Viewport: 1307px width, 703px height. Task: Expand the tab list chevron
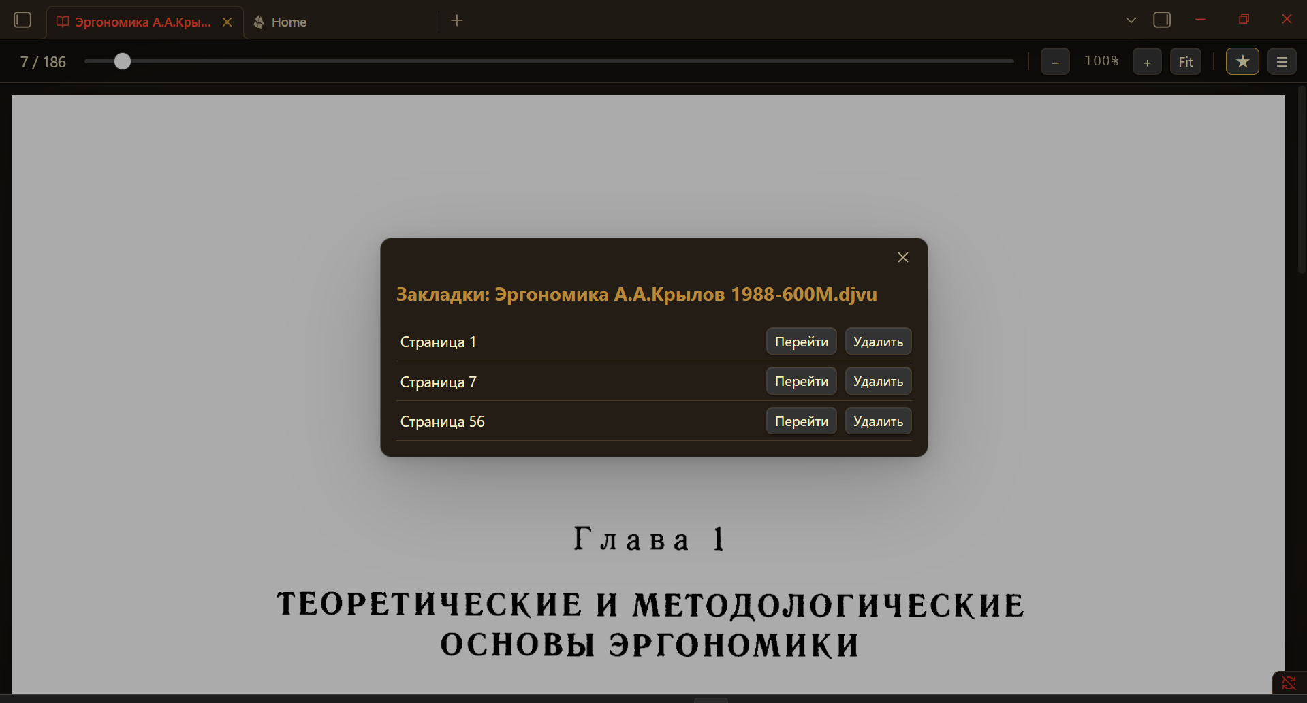coord(1131,20)
